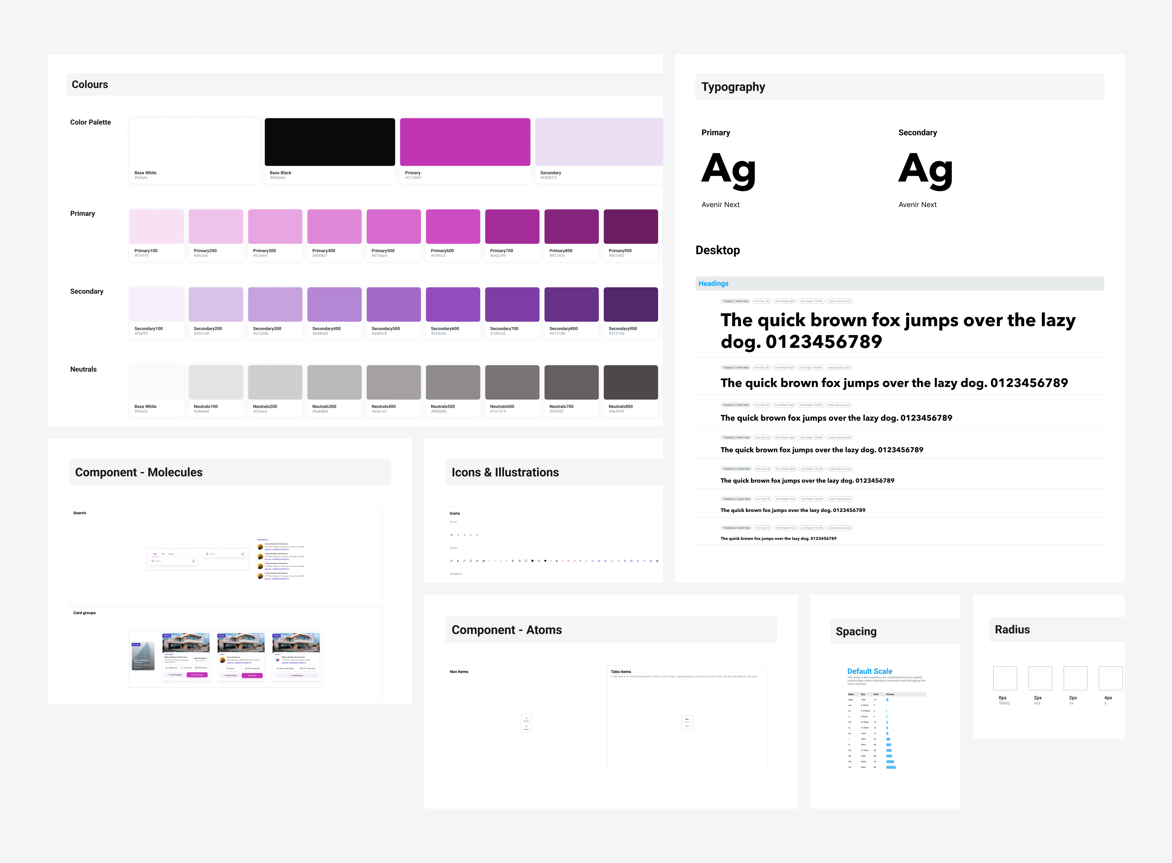
Task: Click the chevron left icon in Arrow row
Action: (458, 535)
